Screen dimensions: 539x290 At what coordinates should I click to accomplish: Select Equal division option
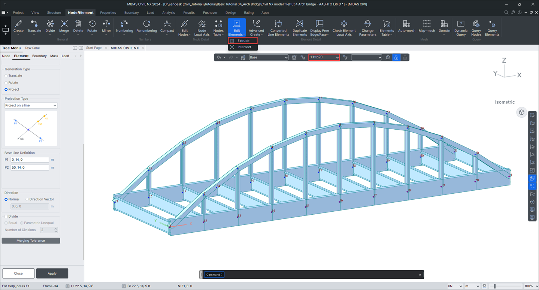click(x=6, y=223)
